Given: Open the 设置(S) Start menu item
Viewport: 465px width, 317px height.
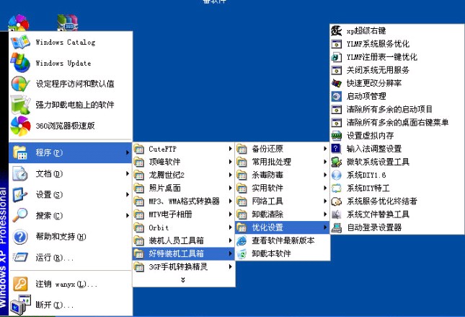Looking at the screenshot, I should pos(49,194).
